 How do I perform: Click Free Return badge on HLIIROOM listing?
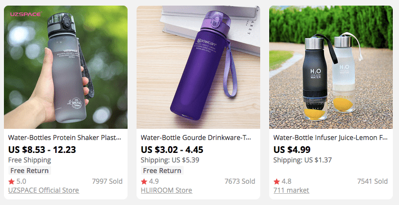pos(162,170)
